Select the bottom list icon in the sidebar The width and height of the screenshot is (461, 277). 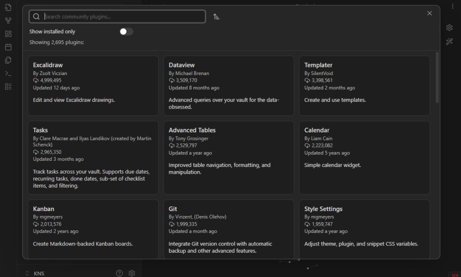point(7,87)
